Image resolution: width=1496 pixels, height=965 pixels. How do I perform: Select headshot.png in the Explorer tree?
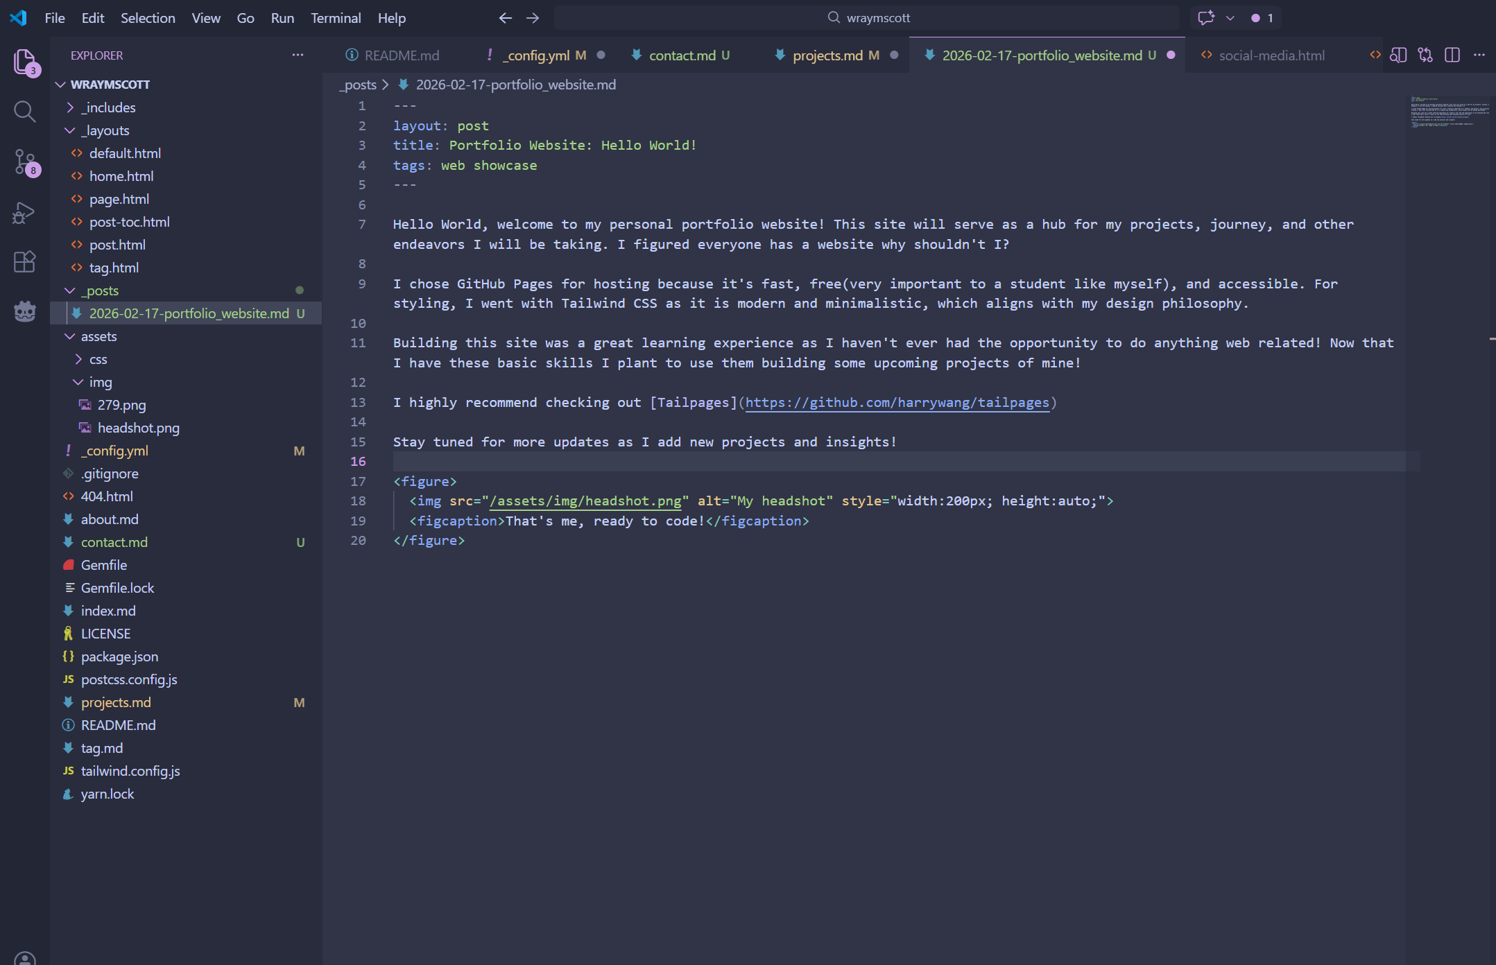(x=139, y=428)
